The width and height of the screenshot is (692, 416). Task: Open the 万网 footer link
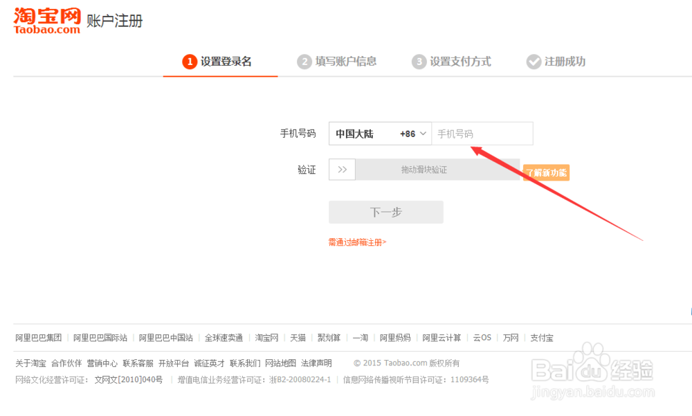click(x=511, y=338)
